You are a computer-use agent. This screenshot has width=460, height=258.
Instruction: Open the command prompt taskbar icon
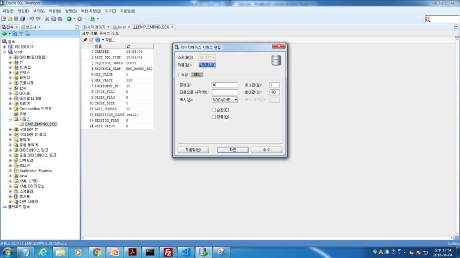pyautogui.click(x=150, y=252)
